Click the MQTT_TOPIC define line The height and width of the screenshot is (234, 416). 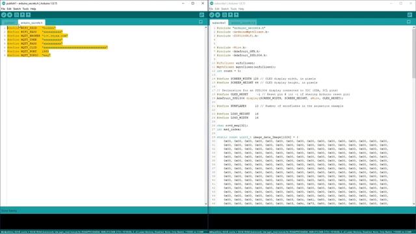(x=29, y=55)
